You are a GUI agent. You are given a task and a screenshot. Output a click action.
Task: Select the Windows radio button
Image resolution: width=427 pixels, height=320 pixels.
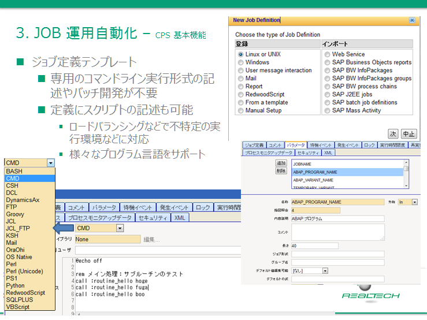click(241, 62)
